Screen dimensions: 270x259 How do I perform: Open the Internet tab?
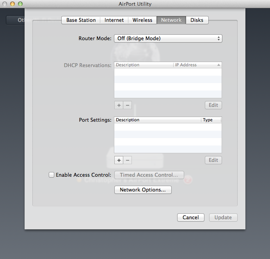pos(114,20)
